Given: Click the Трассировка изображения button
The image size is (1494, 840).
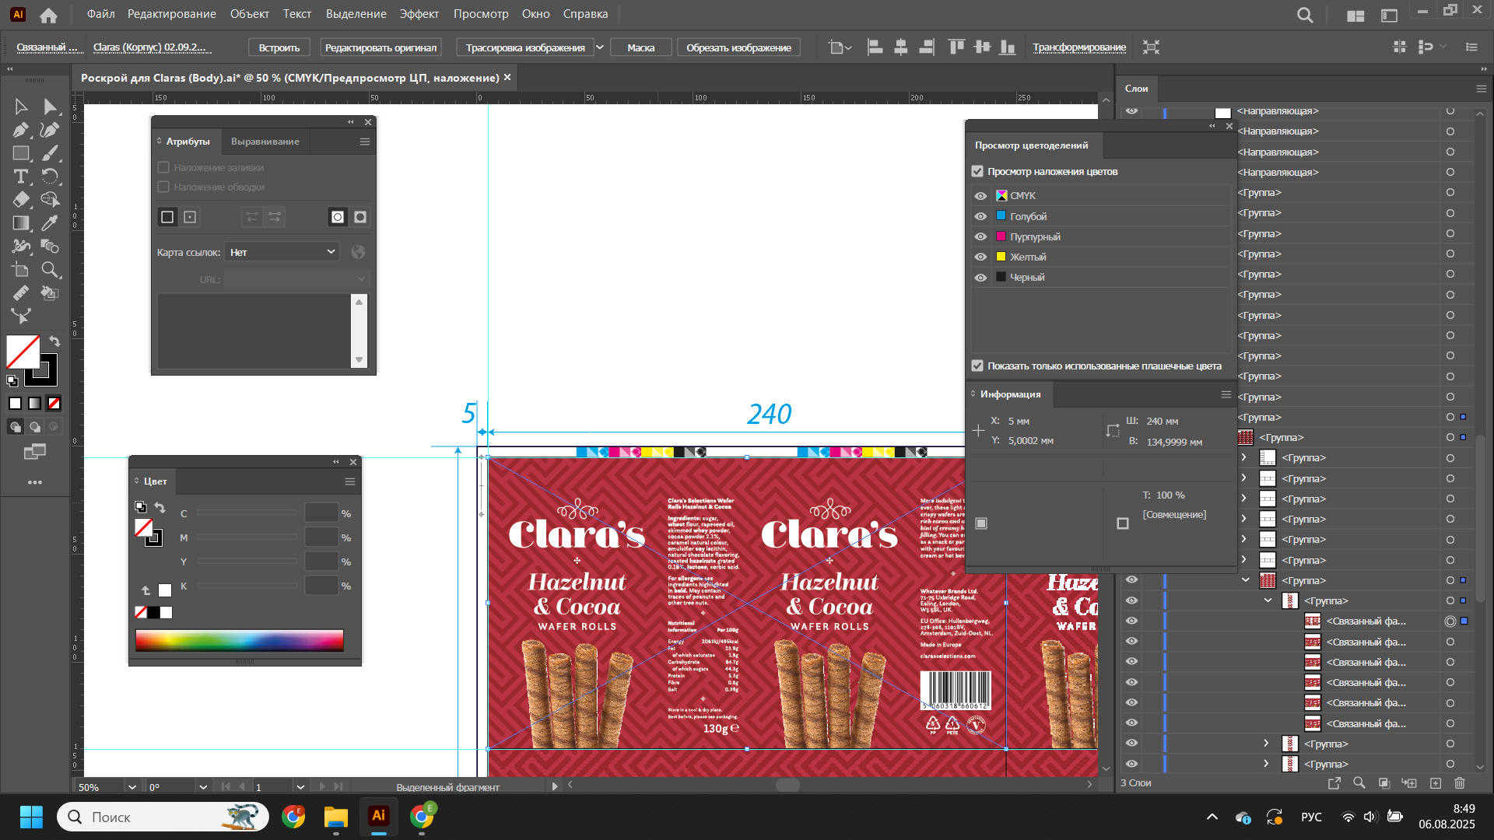Looking at the screenshot, I should point(525,47).
